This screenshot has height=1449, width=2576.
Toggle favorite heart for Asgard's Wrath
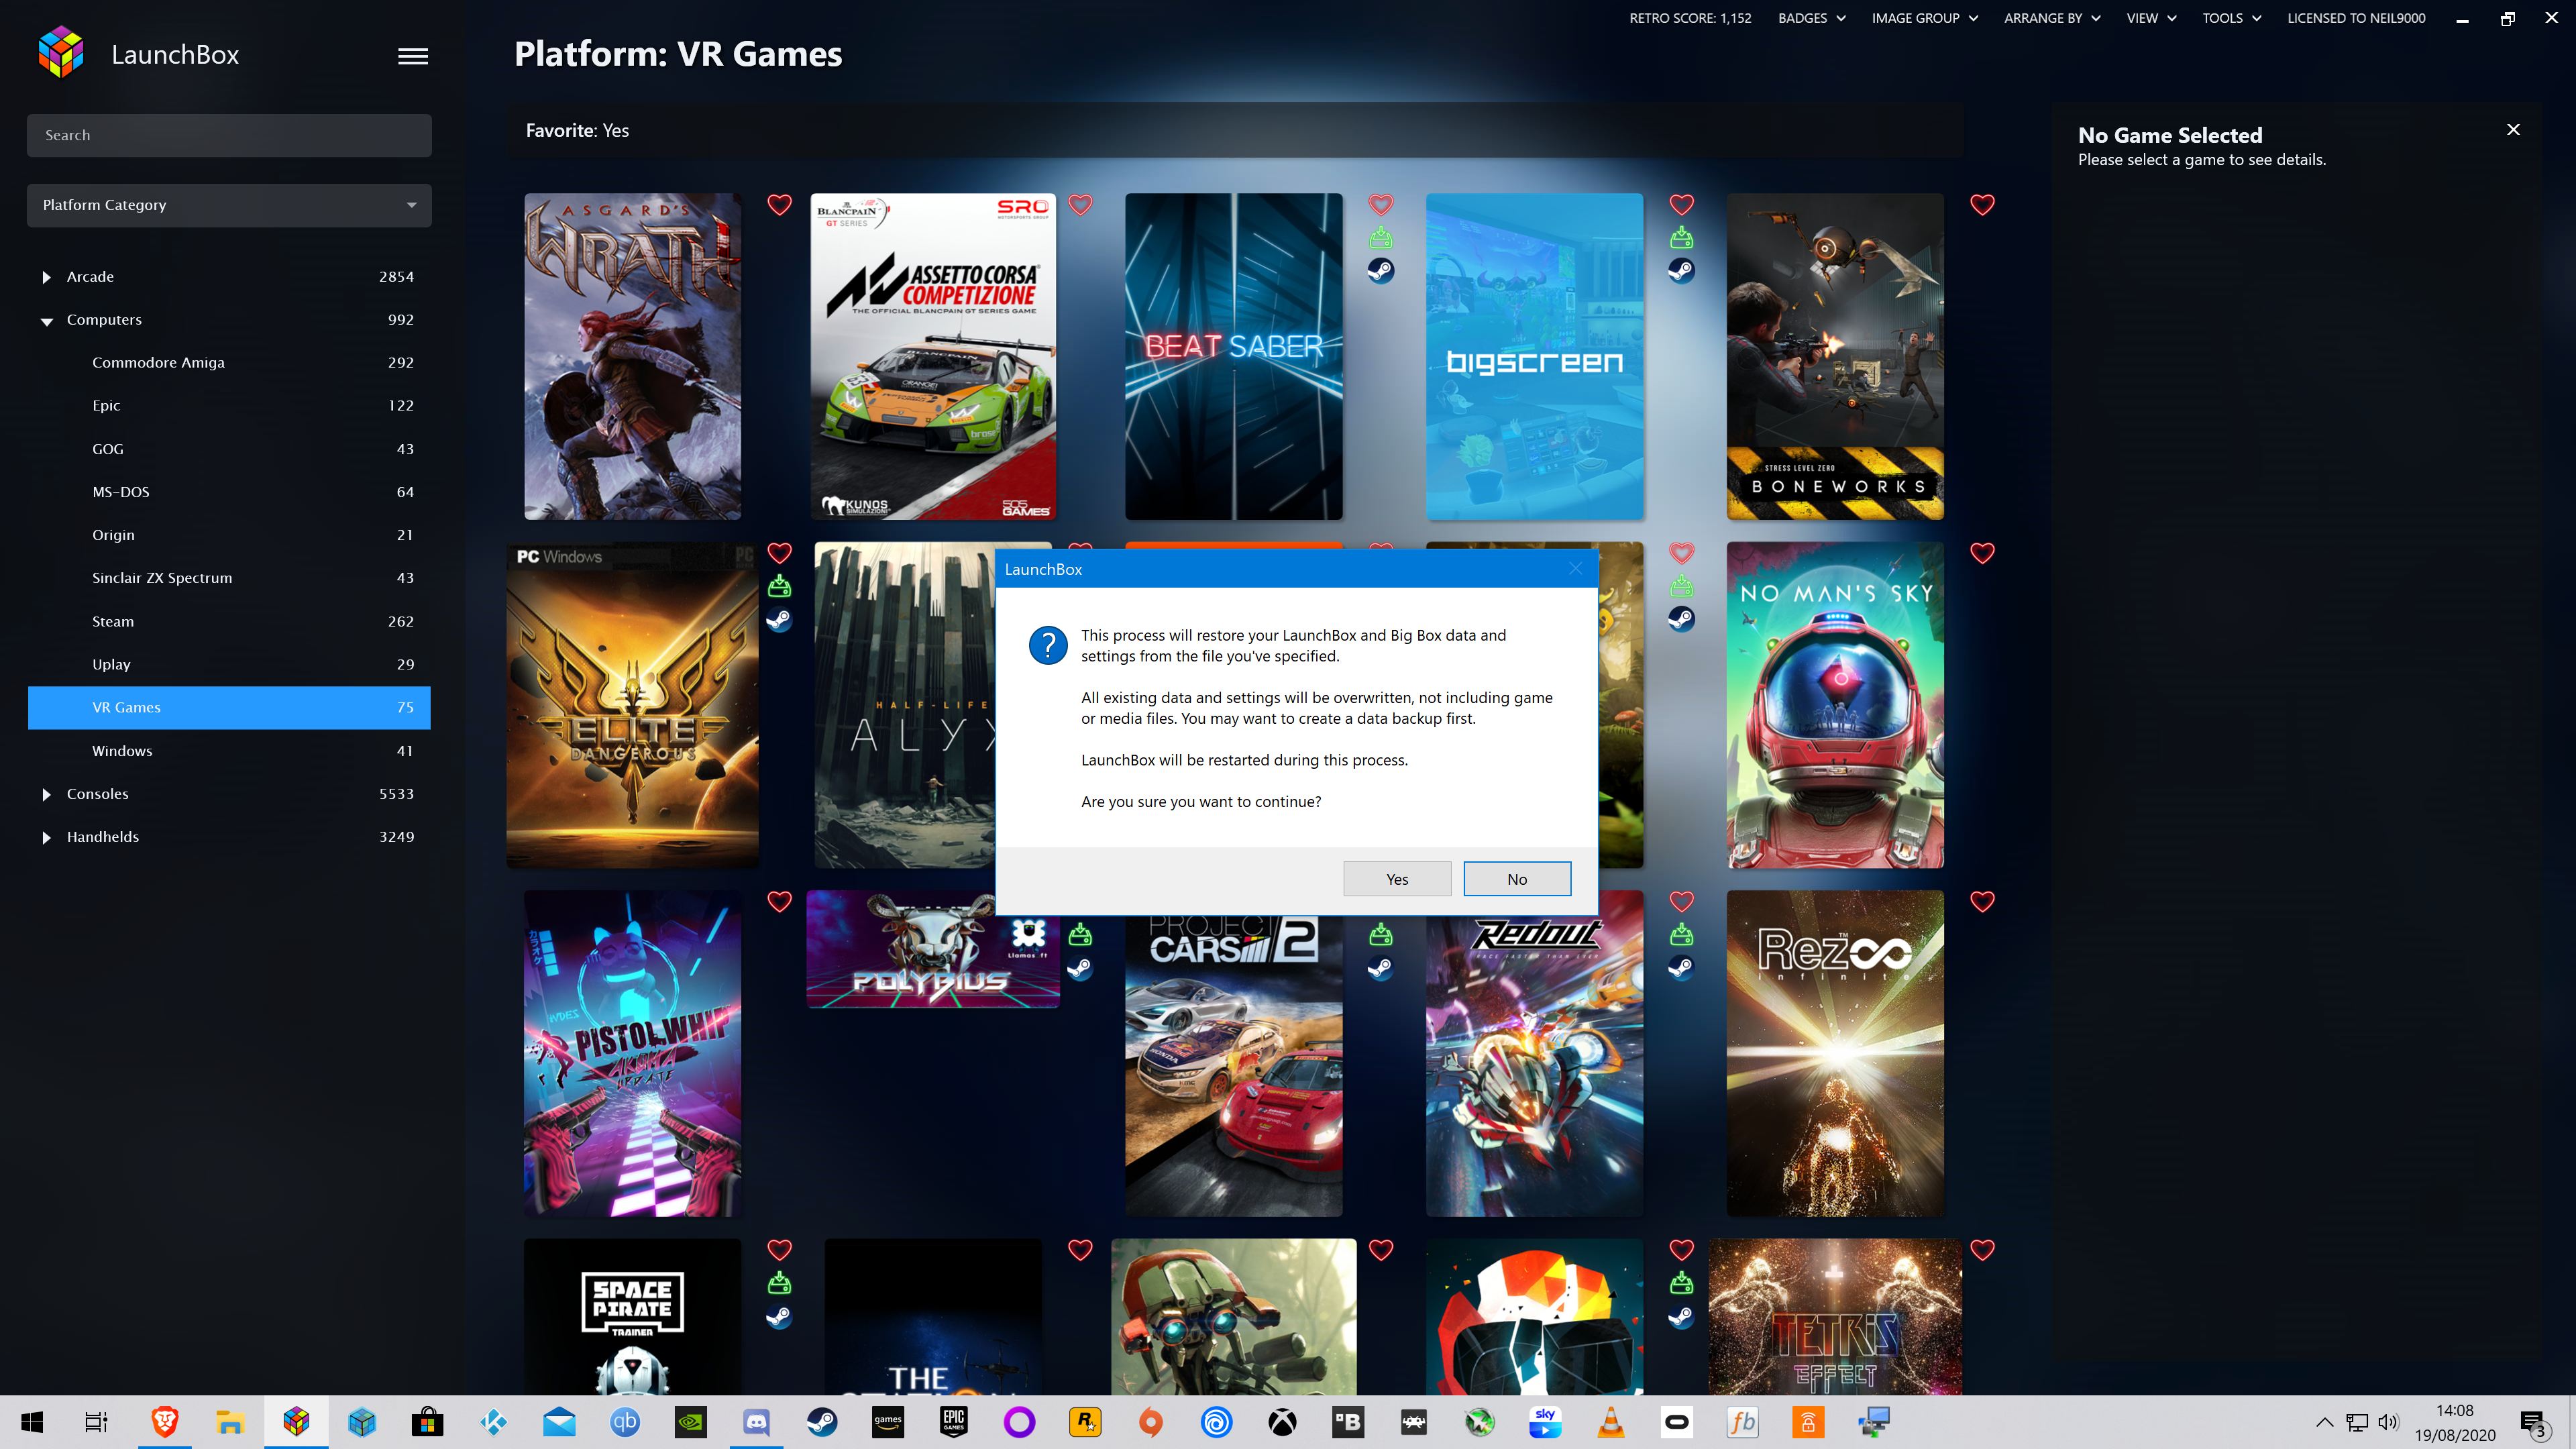tap(779, 205)
